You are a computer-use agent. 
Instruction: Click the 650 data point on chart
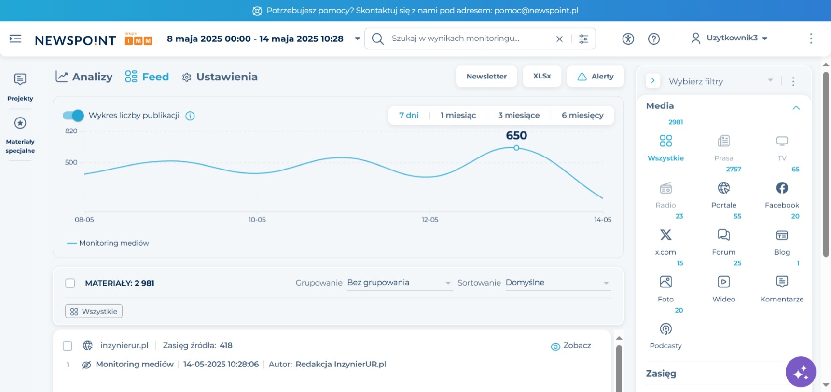coord(516,148)
